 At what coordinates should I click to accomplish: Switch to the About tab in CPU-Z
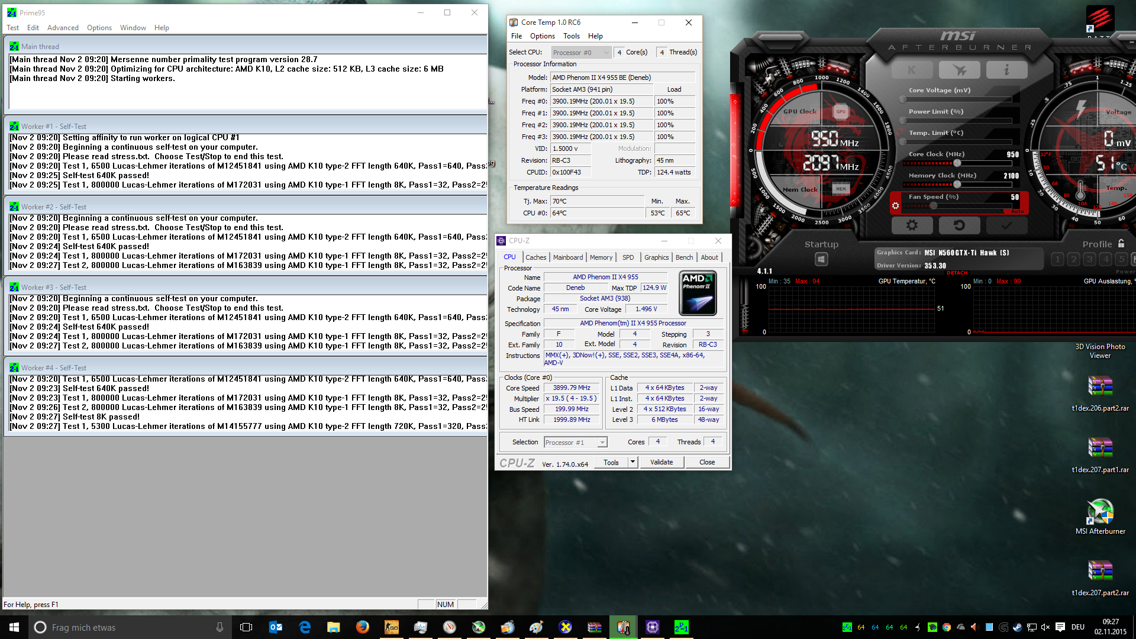click(x=709, y=257)
